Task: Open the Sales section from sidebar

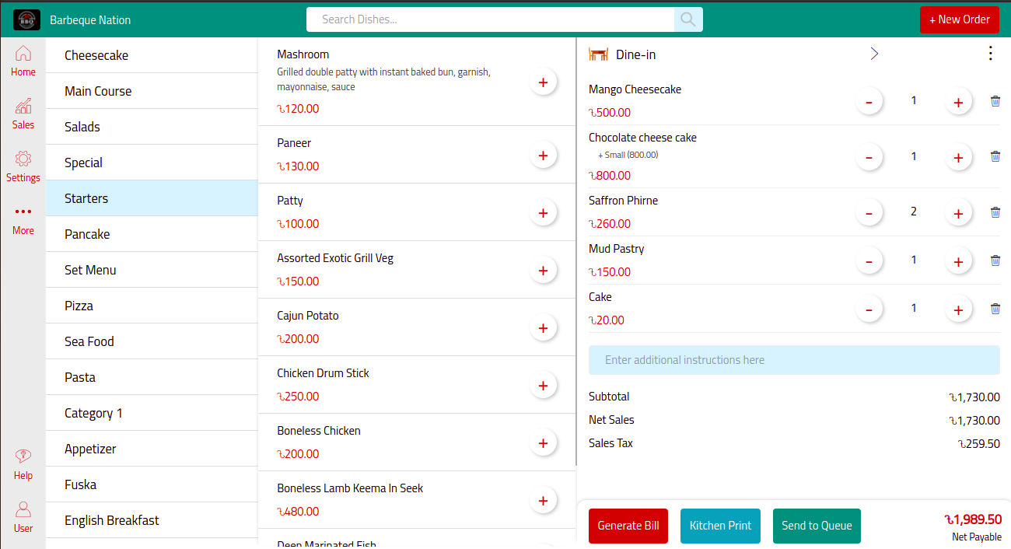Action: (x=23, y=113)
